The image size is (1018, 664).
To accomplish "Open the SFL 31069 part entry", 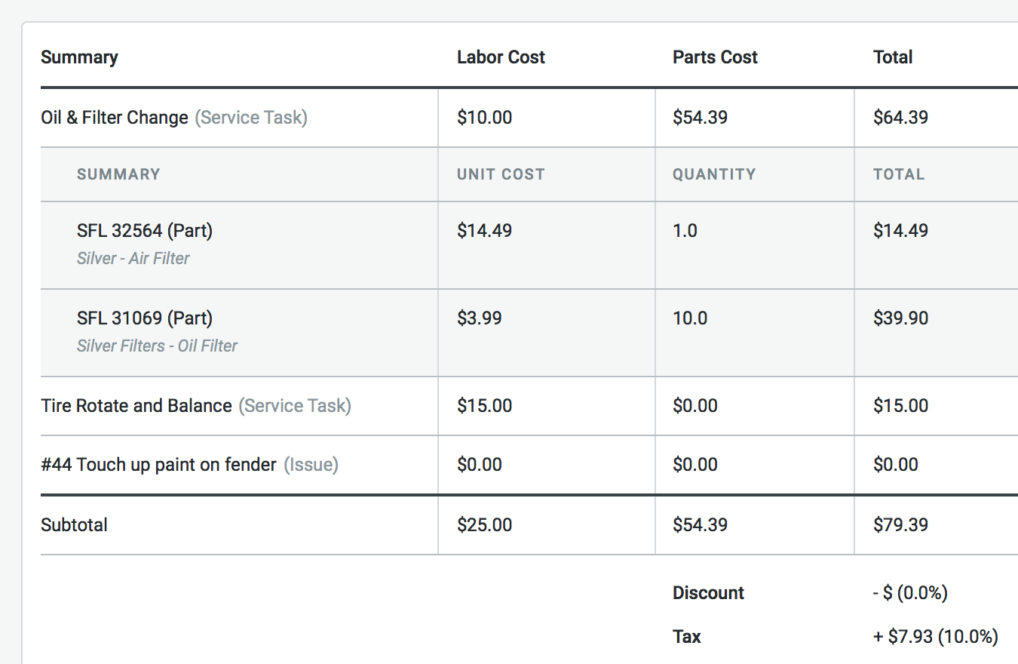I will click(x=144, y=318).
